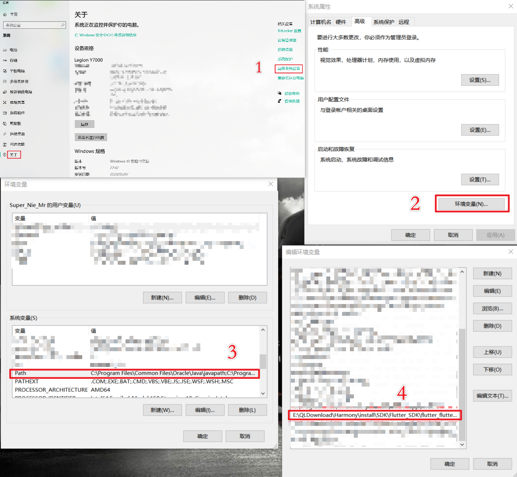The height and width of the screenshot is (477, 517).
Task: Select the PATHEXT system variable row
Action: coord(136,381)
